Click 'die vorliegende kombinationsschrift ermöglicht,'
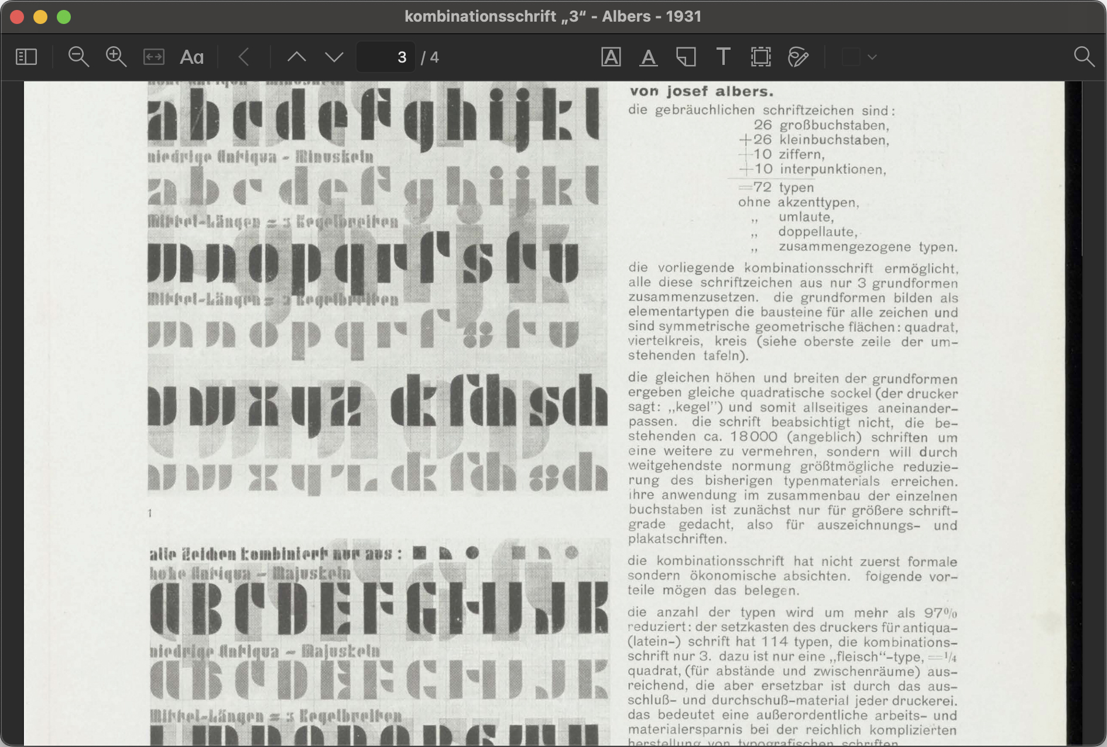The height and width of the screenshot is (747, 1107). (x=793, y=268)
